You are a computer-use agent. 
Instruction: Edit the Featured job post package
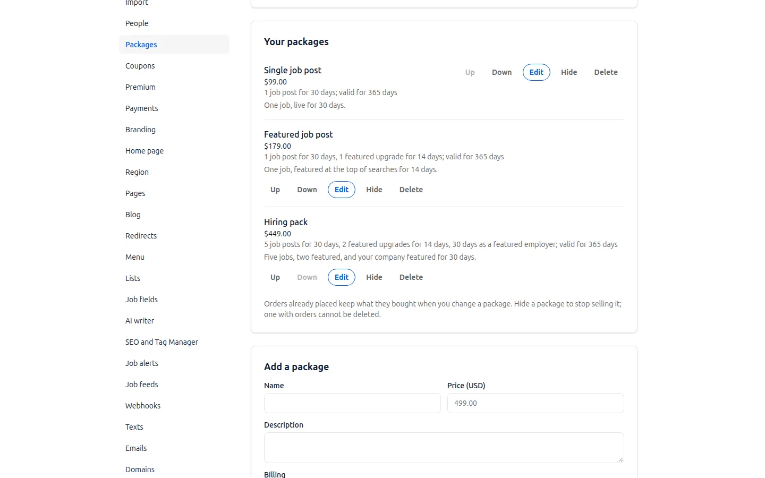coord(342,190)
